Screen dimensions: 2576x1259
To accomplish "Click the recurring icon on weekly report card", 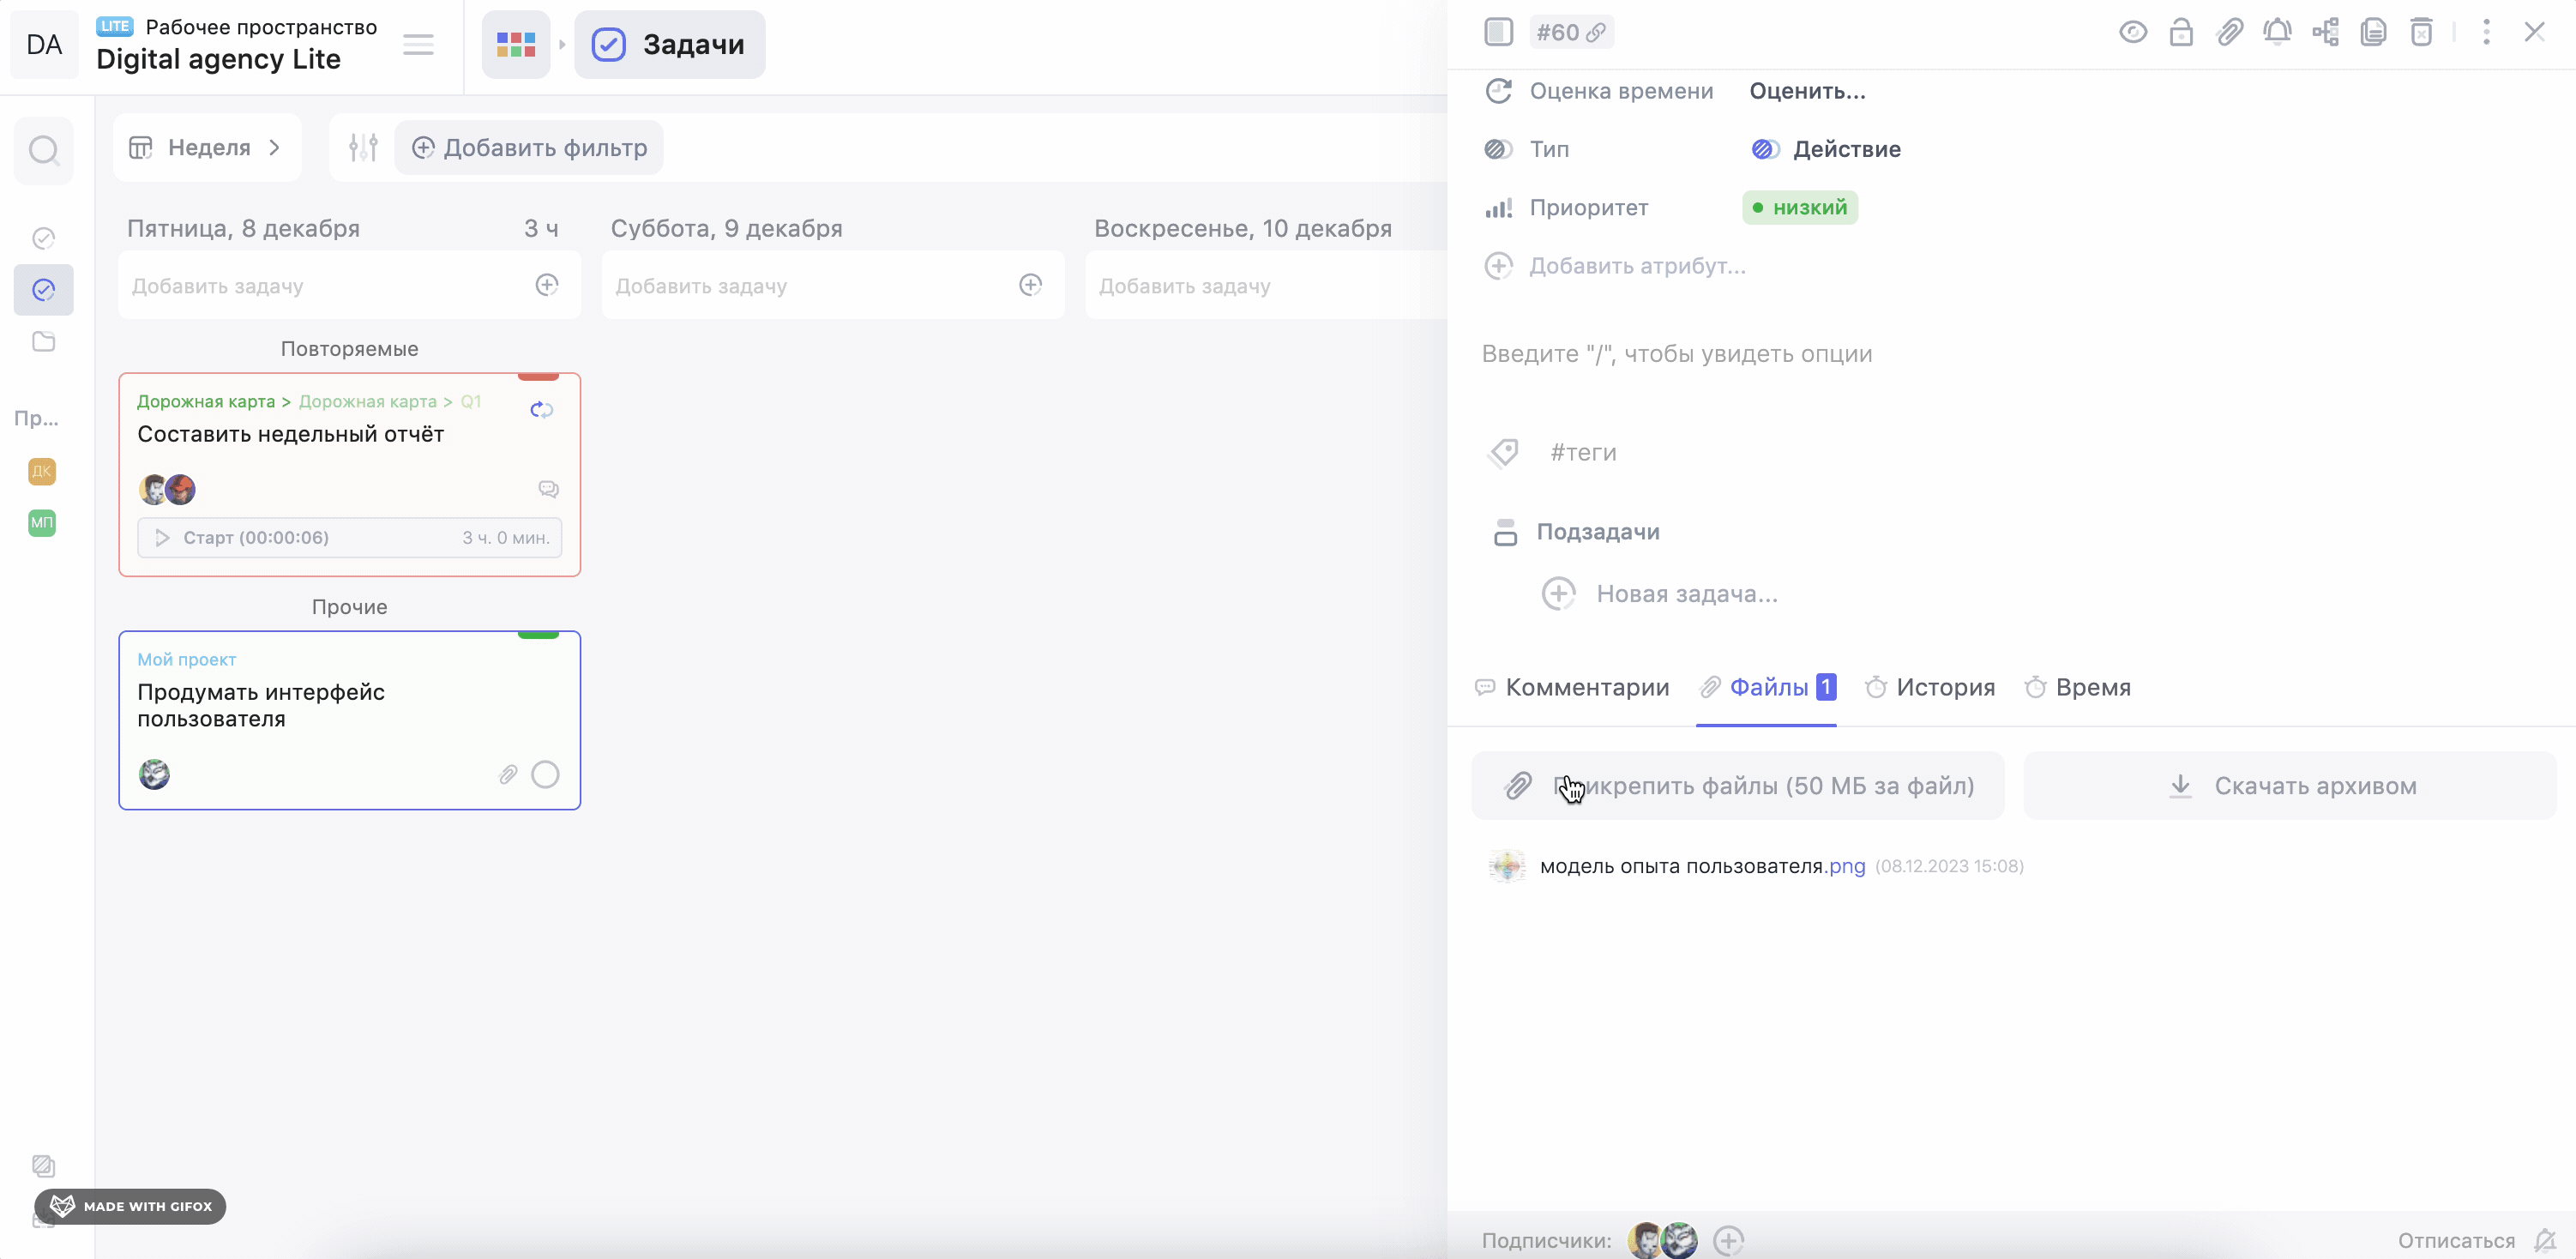I will (x=542, y=409).
